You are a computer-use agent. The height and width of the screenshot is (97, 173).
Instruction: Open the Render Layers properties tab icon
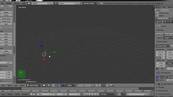pos(165,22)
